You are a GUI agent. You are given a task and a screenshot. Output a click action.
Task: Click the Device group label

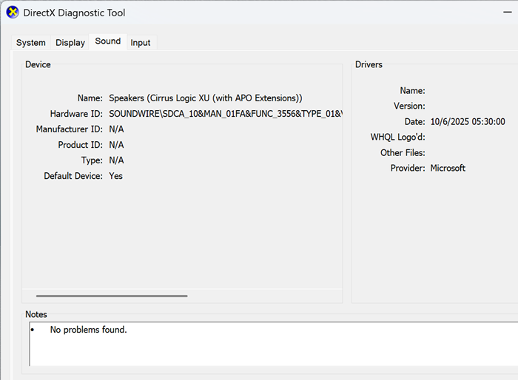(x=38, y=64)
